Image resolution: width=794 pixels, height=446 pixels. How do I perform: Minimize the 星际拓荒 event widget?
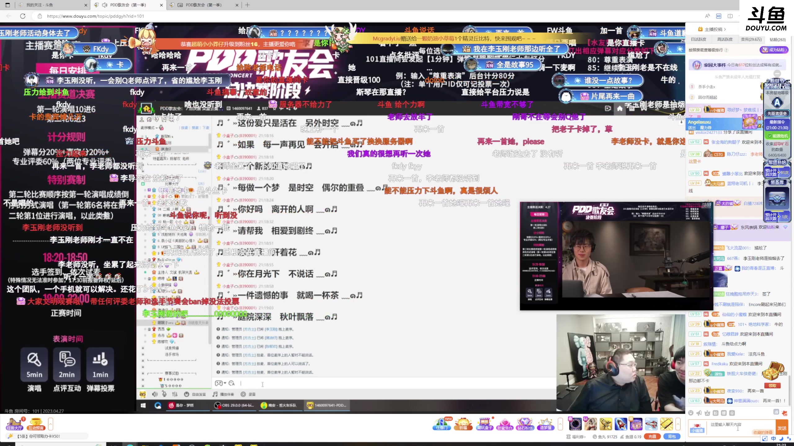[x=777, y=73]
